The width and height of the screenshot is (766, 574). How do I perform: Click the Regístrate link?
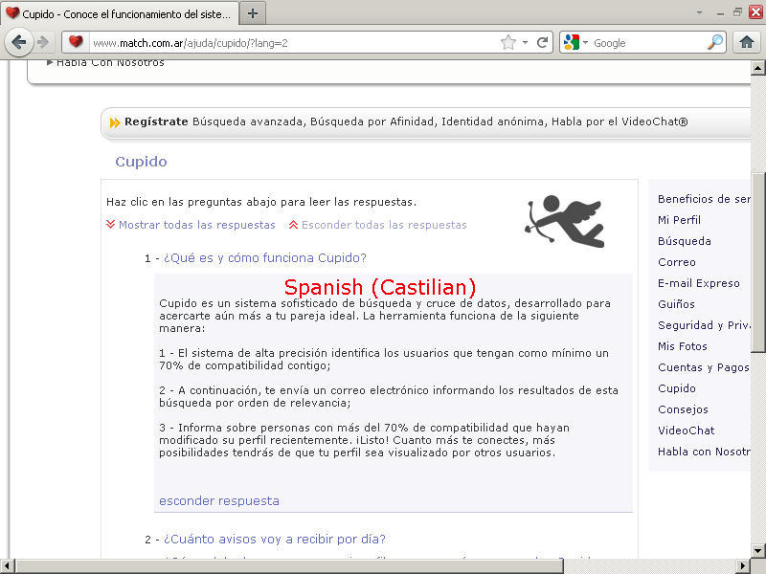[x=156, y=121]
